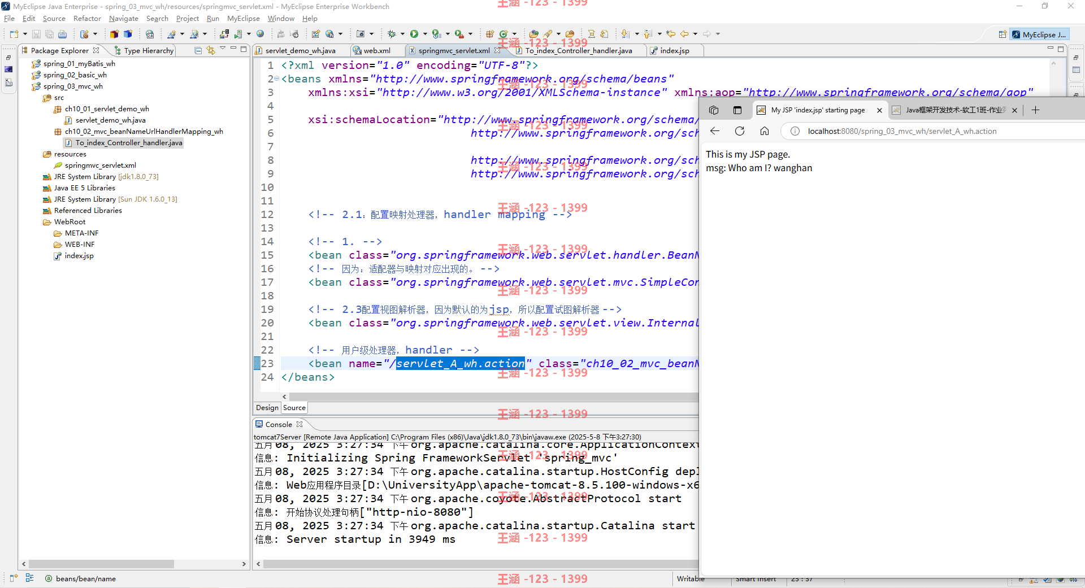This screenshot has height=588, width=1085.
Task: Click the Save icon in toolbar
Action: (x=36, y=34)
